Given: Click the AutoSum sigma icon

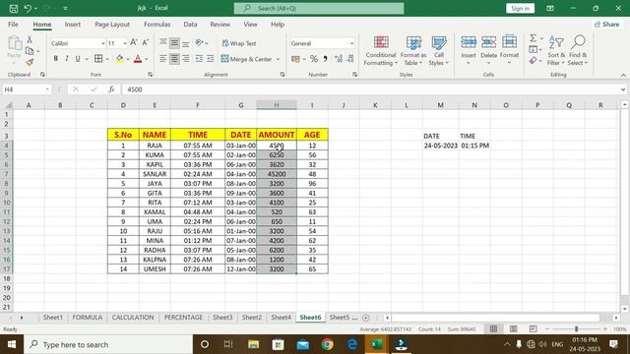Looking at the screenshot, I should (x=534, y=38).
